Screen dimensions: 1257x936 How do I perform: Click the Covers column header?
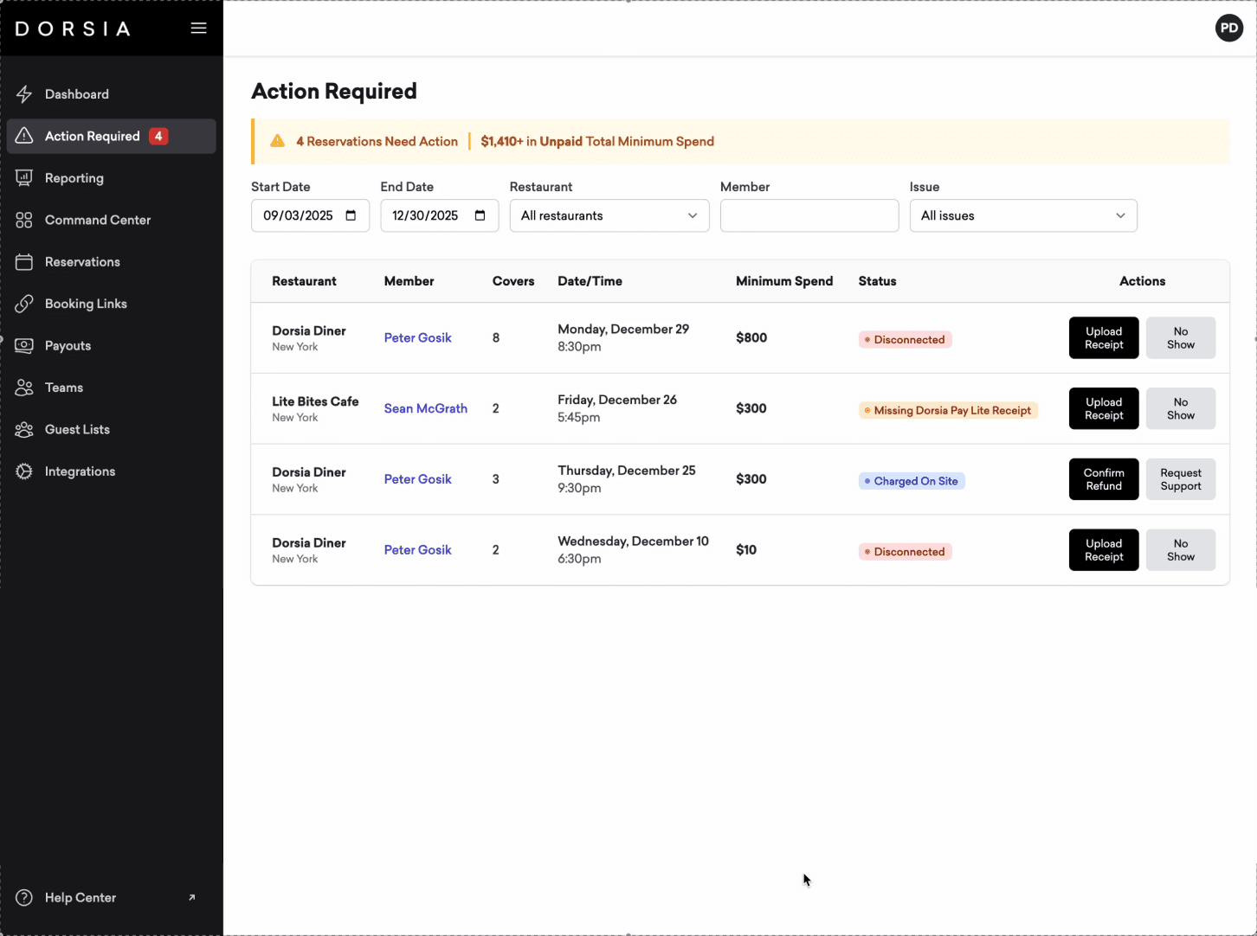513,281
